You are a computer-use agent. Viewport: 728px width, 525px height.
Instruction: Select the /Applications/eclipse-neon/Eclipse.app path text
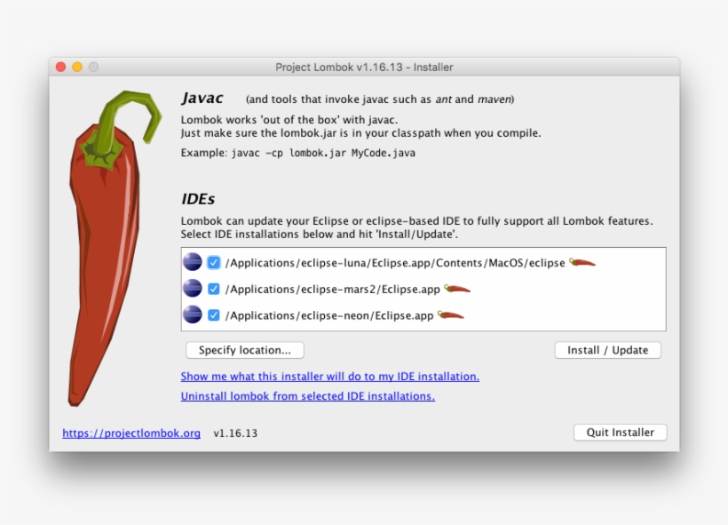pos(329,316)
